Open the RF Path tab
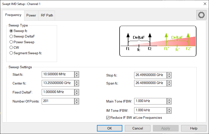Viewport: 209px width, 134px height. pos(47,15)
